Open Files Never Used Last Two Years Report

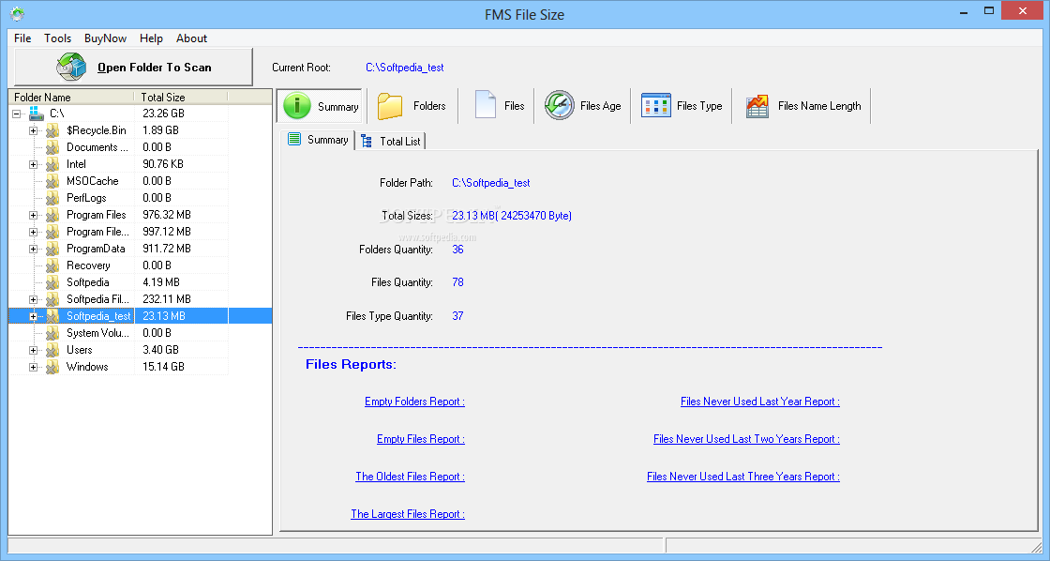pyautogui.click(x=746, y=439)
